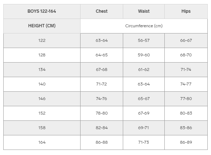Click the chest value 63-64

pyautogui.click(x=102, y=40)
